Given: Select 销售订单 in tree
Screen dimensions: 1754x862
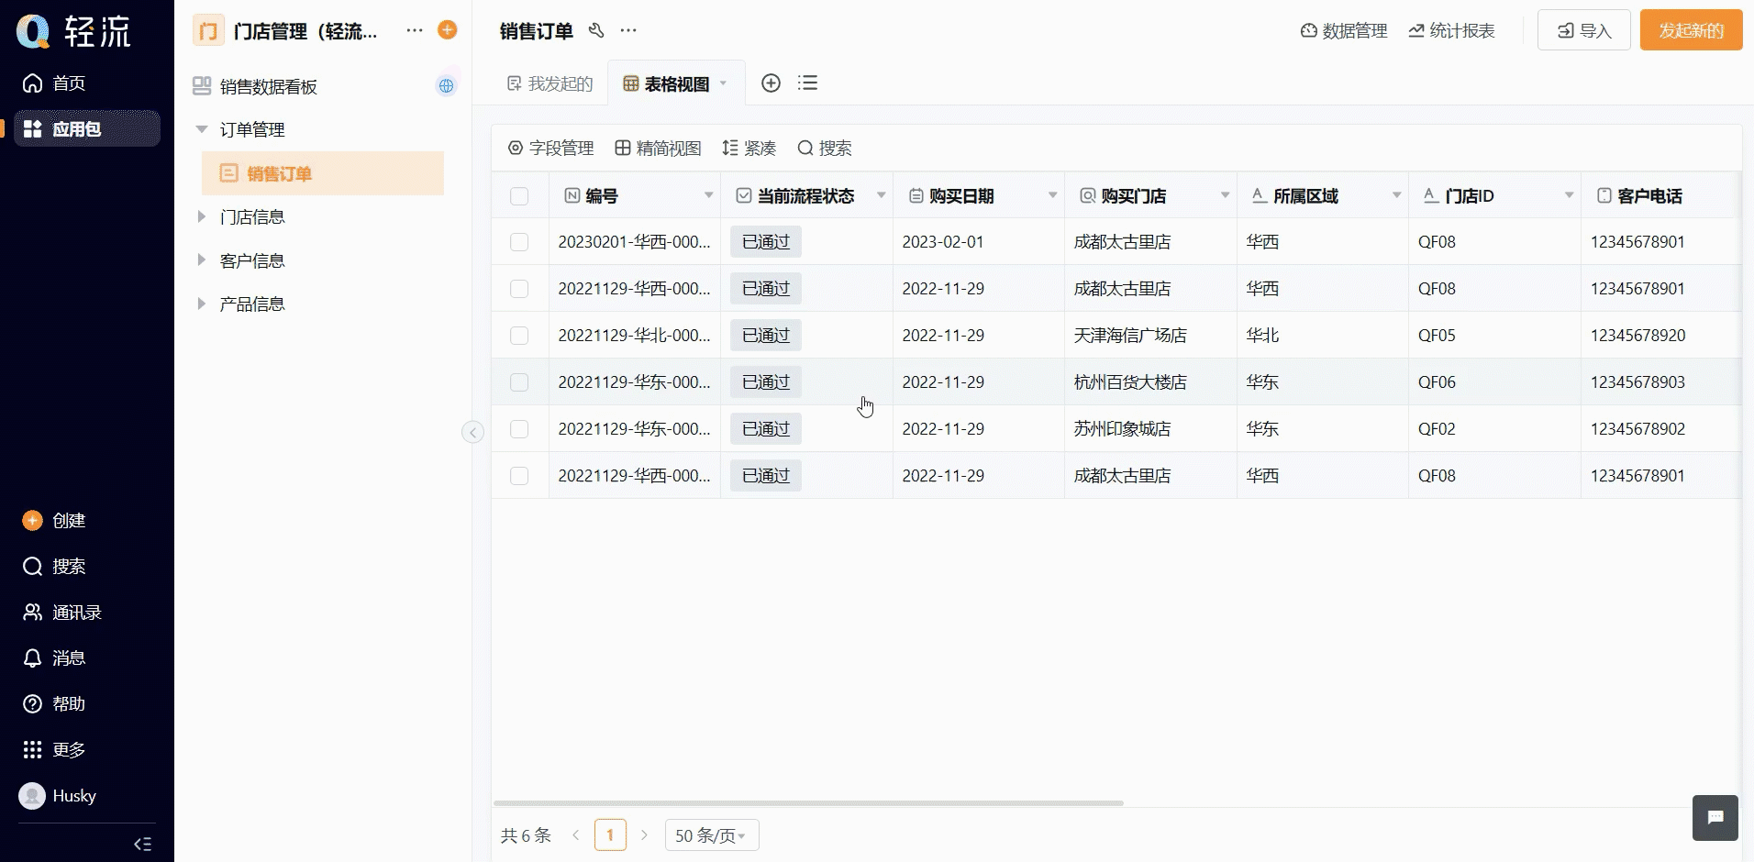Looking at the screenshot, I should [323, 173].
